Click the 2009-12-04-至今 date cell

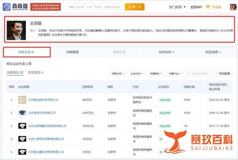[x=219, y=113]
